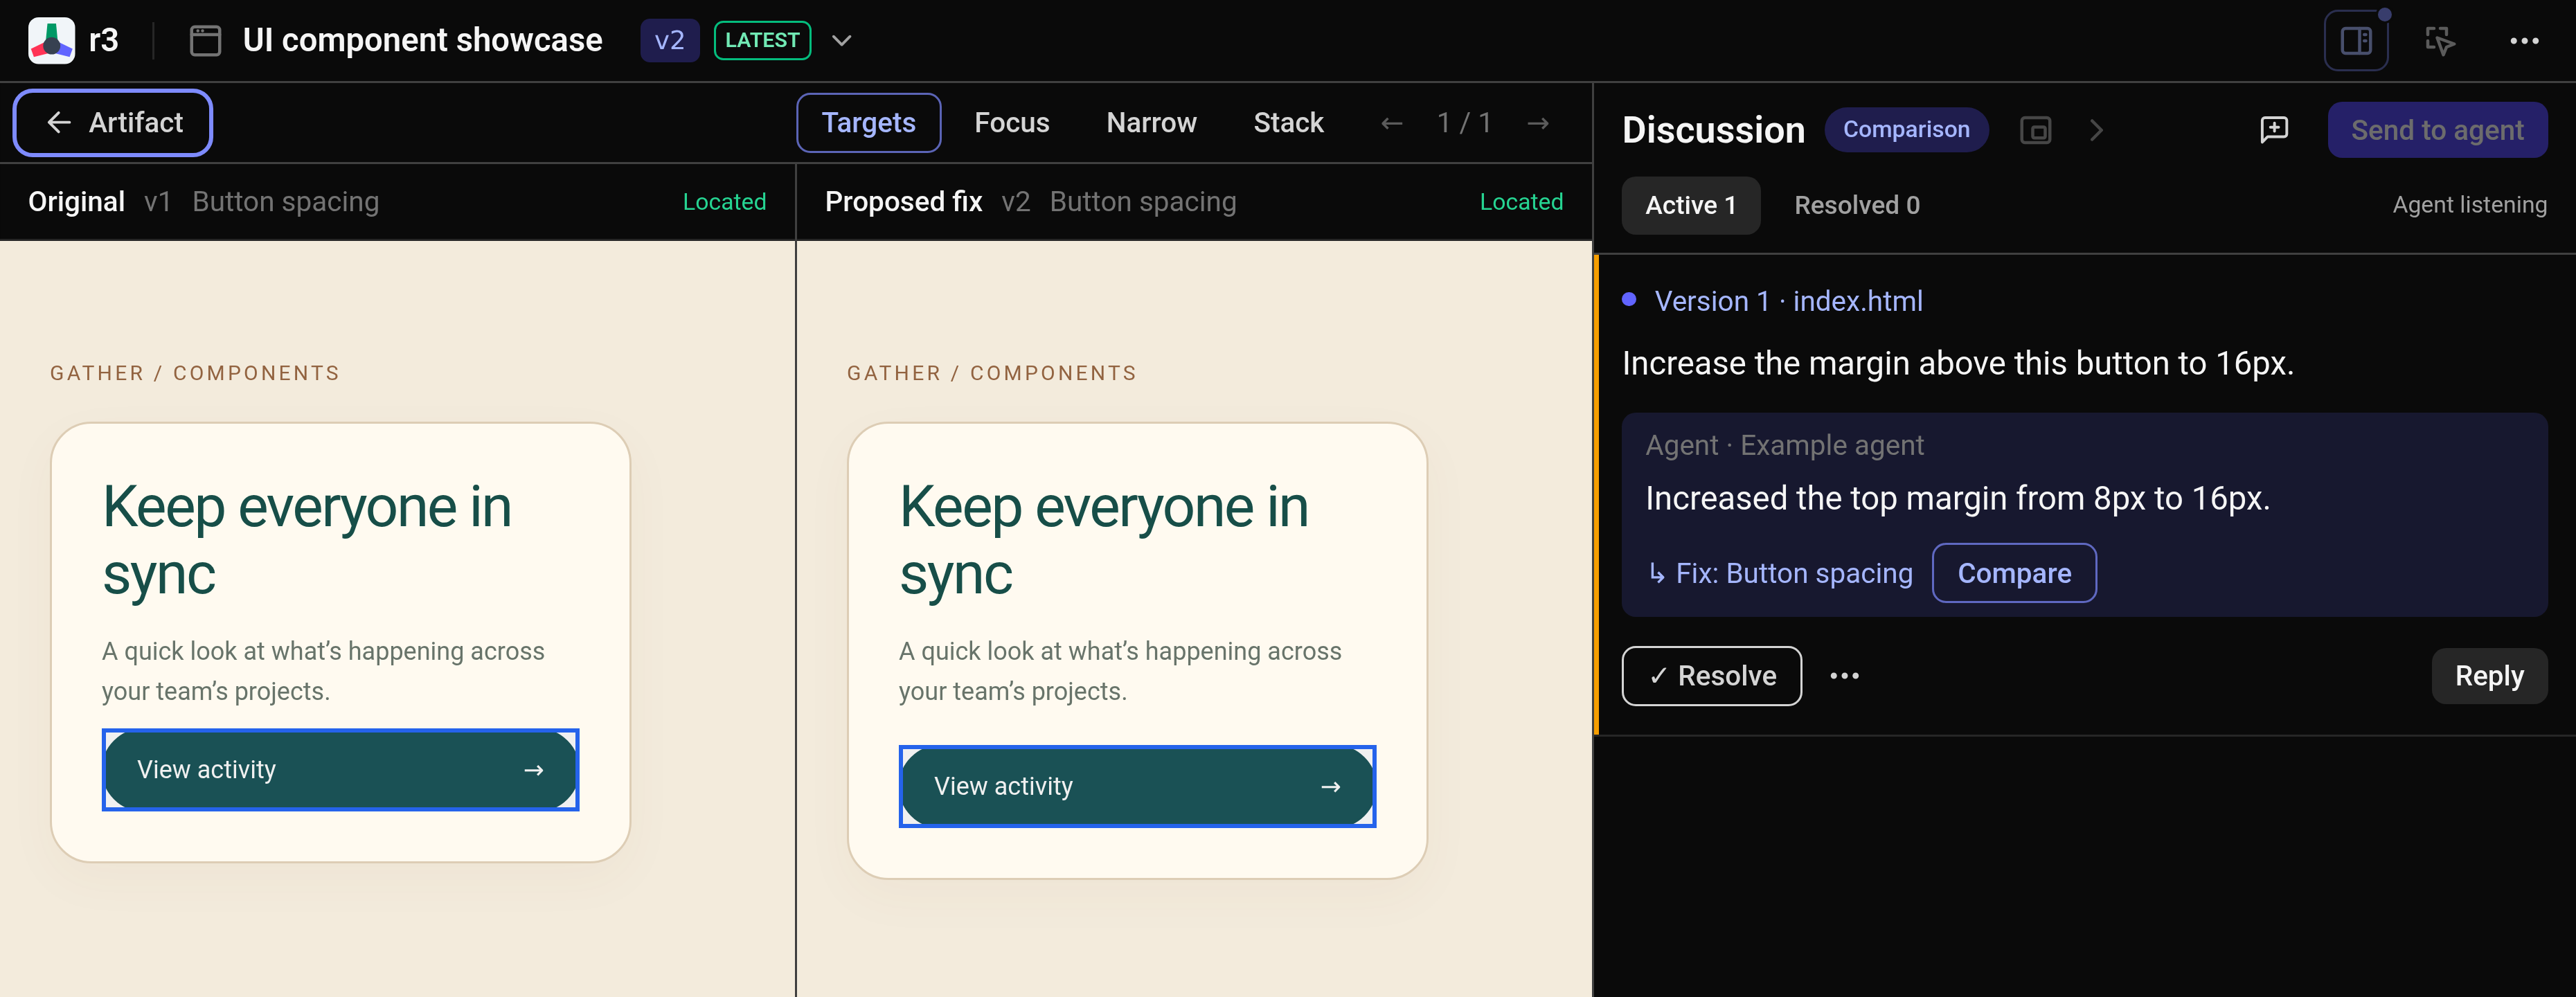Switch to Stack view
This screenshot has height=997, width=2576.
[x=1288, y=123]
